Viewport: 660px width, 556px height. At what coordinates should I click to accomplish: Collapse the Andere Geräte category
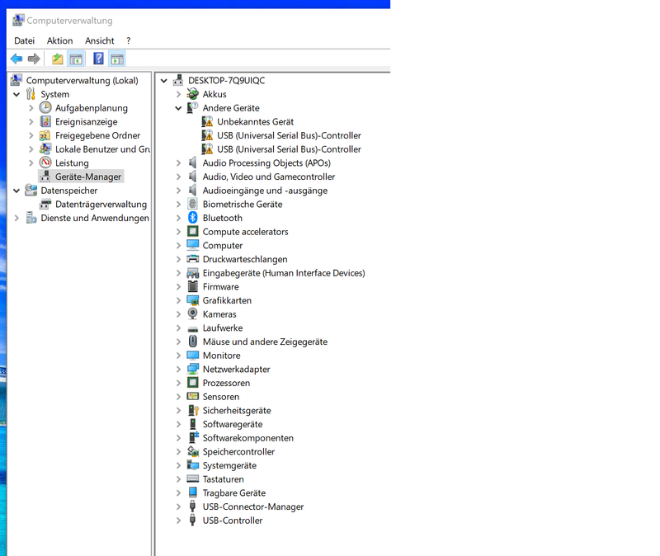(178, 108)
